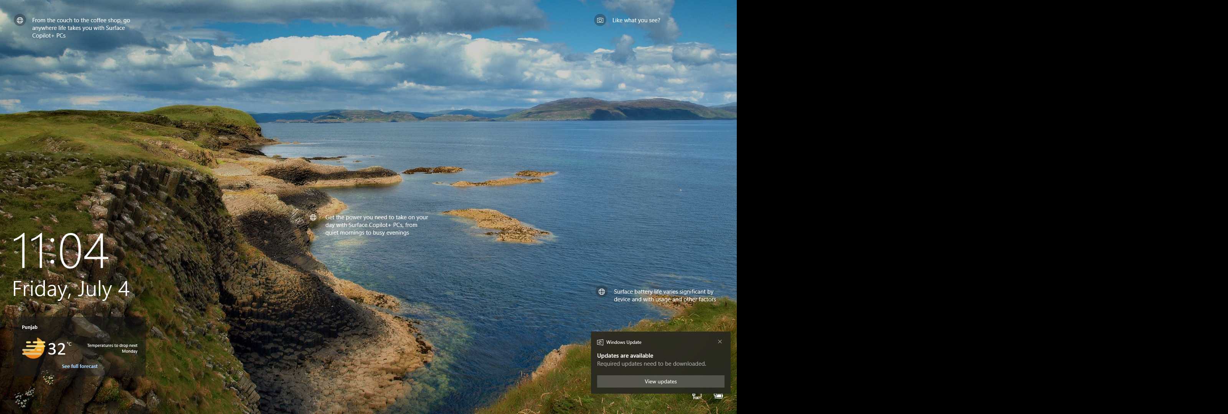Screen dimensions: 1228x414
Task: Click the globe icon beside the "Get the power you need" tip
Action: pyautogui.click(x=313, y=217)
